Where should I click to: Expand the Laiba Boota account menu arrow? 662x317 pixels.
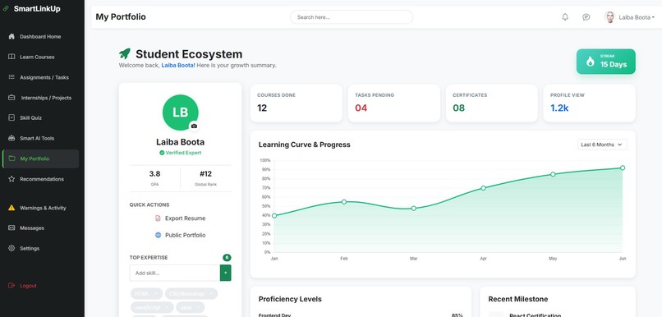click(x=653, y=17)
